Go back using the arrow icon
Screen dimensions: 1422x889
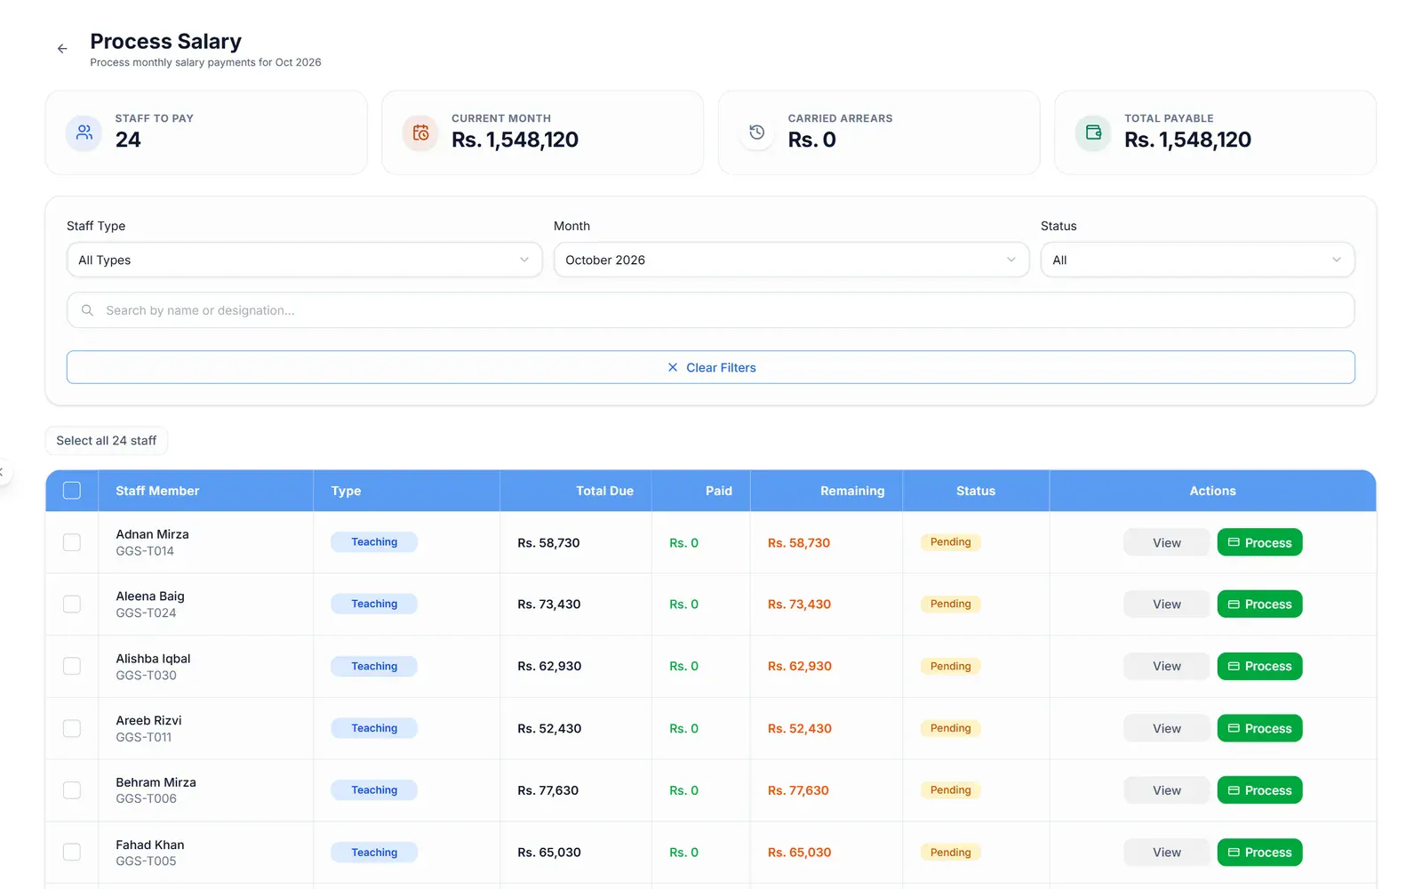(62, 49)
